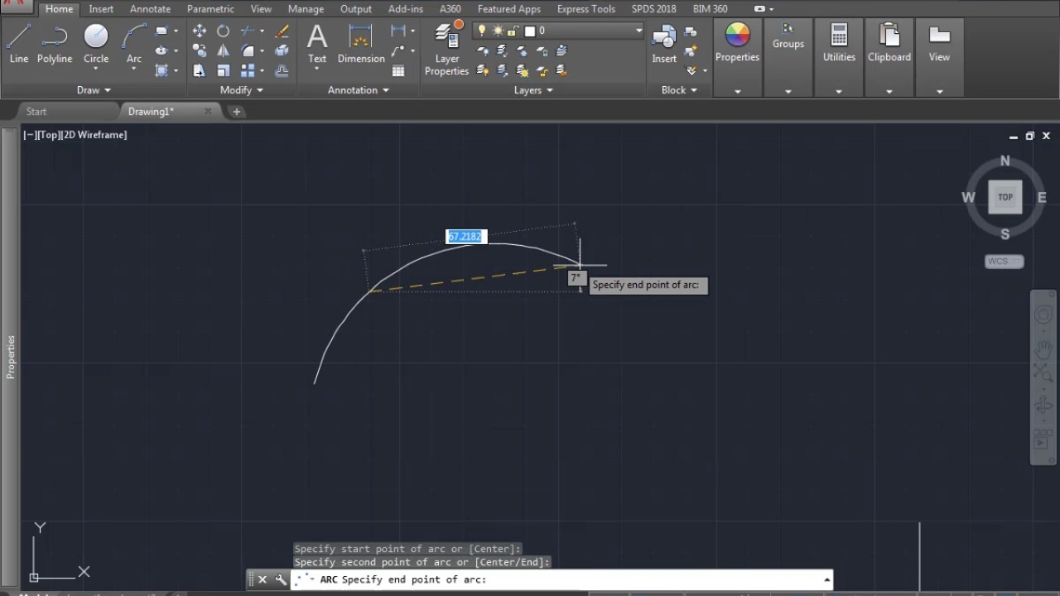Click the WCS coordinate system button
This screenshot has width=1060, height=596.
point(1004,262)
